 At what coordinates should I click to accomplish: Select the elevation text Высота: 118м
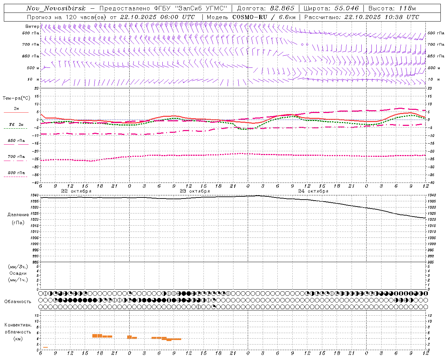pos(392,8)
